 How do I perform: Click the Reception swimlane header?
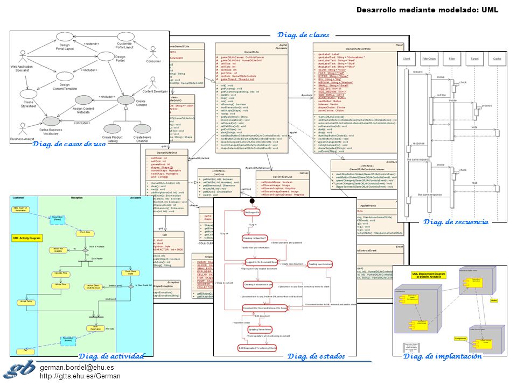pos(77,198)
